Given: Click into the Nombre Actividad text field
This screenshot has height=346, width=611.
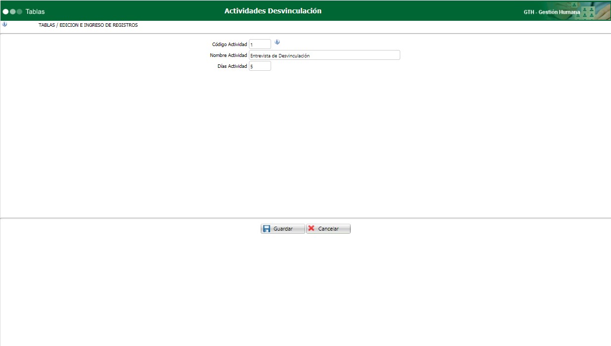Looking at the screenshot, I should click(x=324, y=55).
